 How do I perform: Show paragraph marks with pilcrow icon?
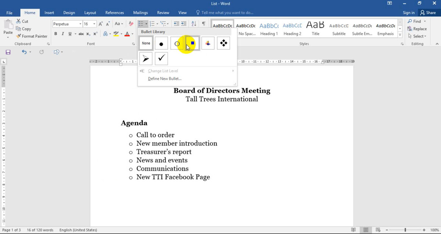204,24
